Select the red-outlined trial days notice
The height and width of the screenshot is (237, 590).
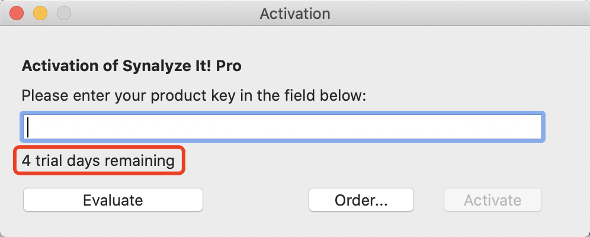(x=98, y=161)
